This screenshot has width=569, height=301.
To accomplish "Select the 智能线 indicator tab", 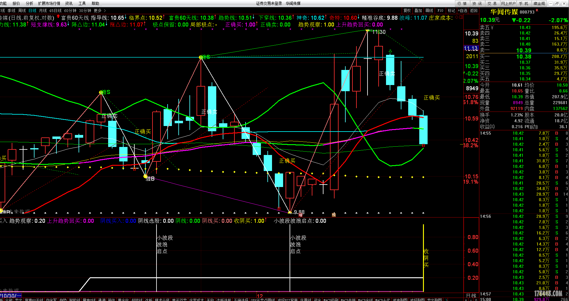I will coord(75,299).
